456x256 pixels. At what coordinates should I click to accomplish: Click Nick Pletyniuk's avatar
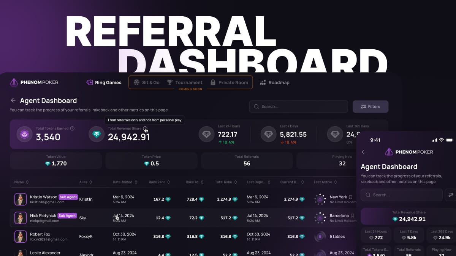(21, 218)
